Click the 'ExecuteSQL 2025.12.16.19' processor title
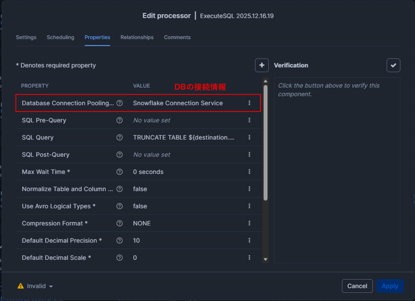415x301 pixels. point(237,16)
